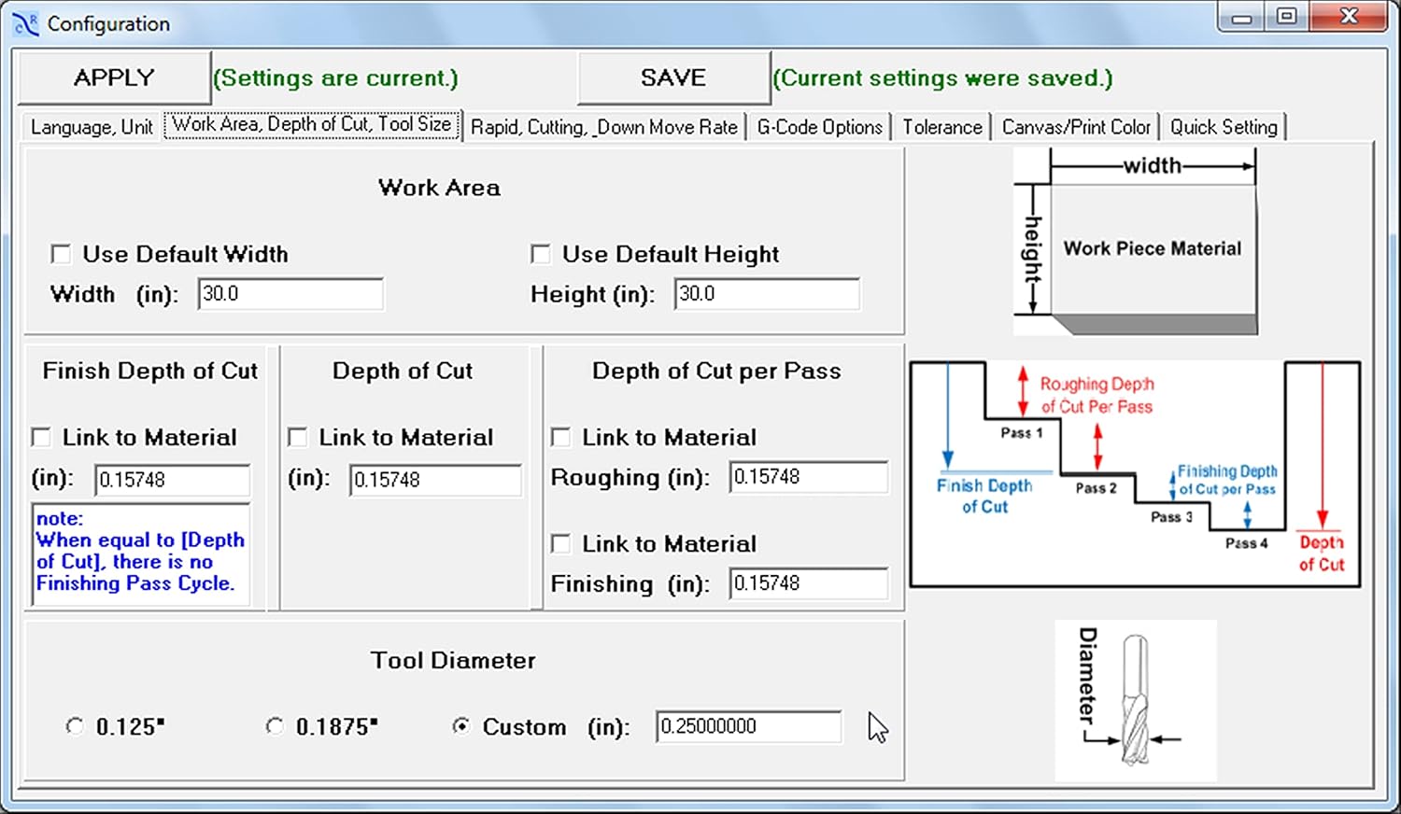Check Link to Material under Depth of Cut
This screenshot has width=1401, height=814.
[x=297, y=437]
